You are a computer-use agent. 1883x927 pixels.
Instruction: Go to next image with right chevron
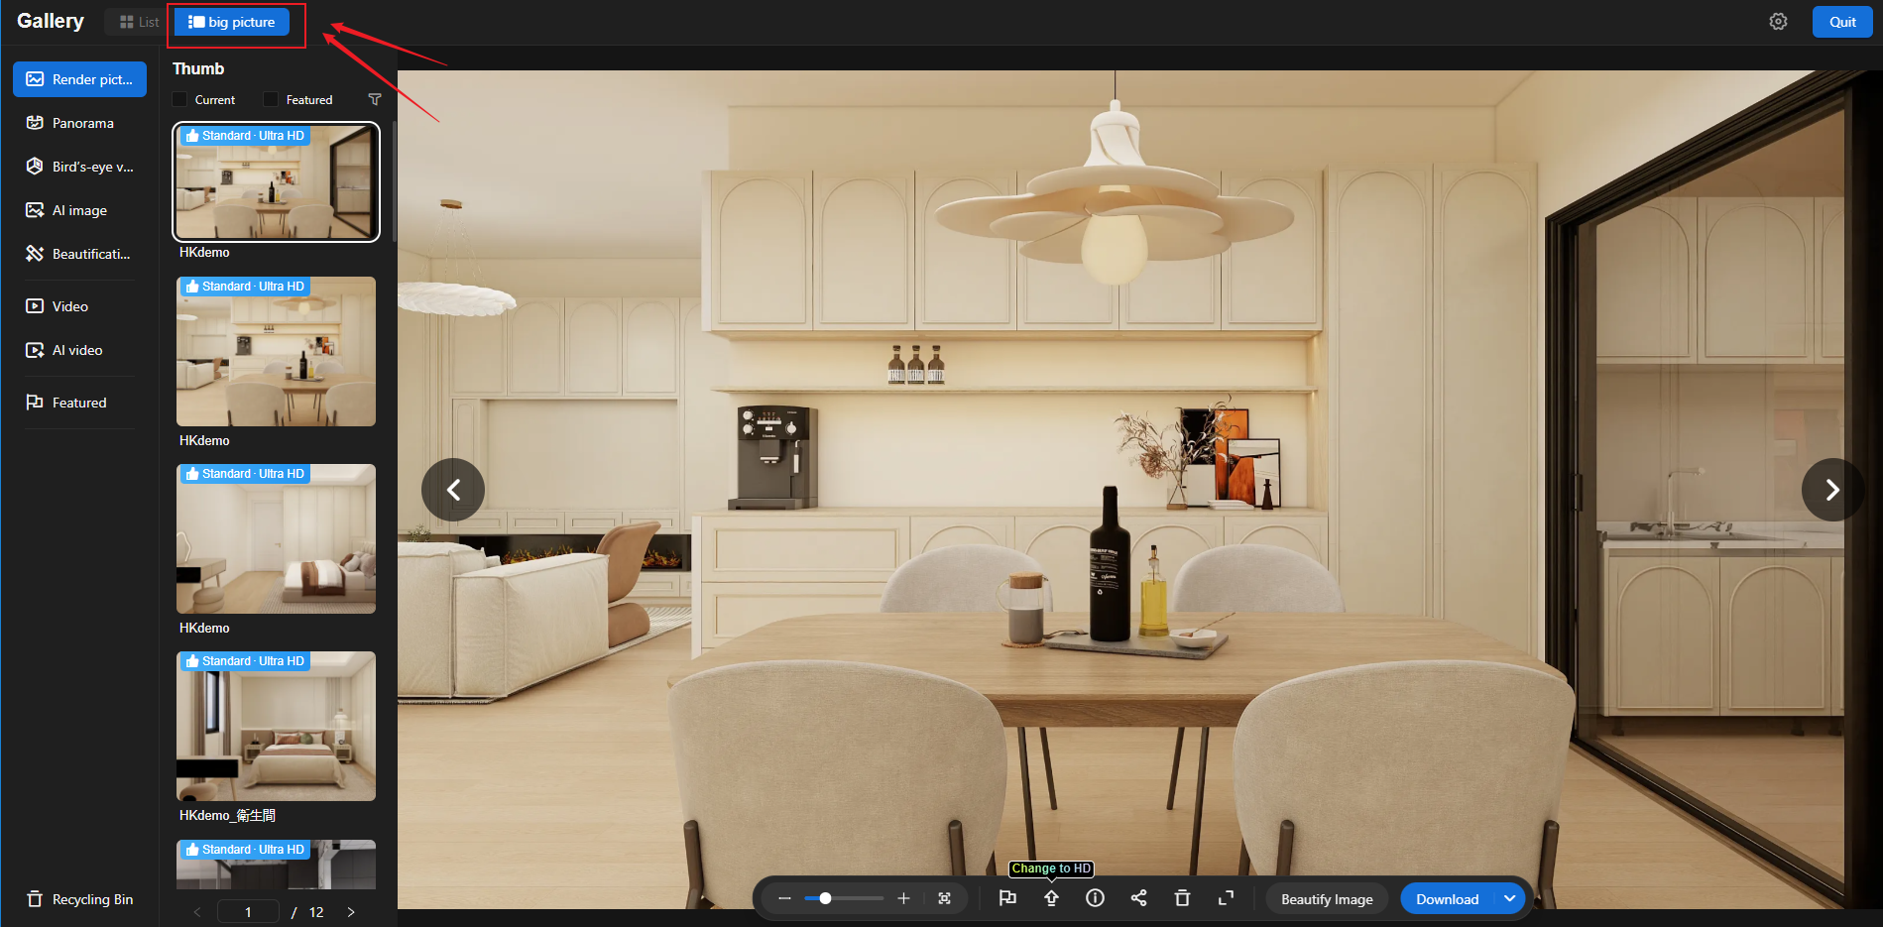coord(1831,490)
